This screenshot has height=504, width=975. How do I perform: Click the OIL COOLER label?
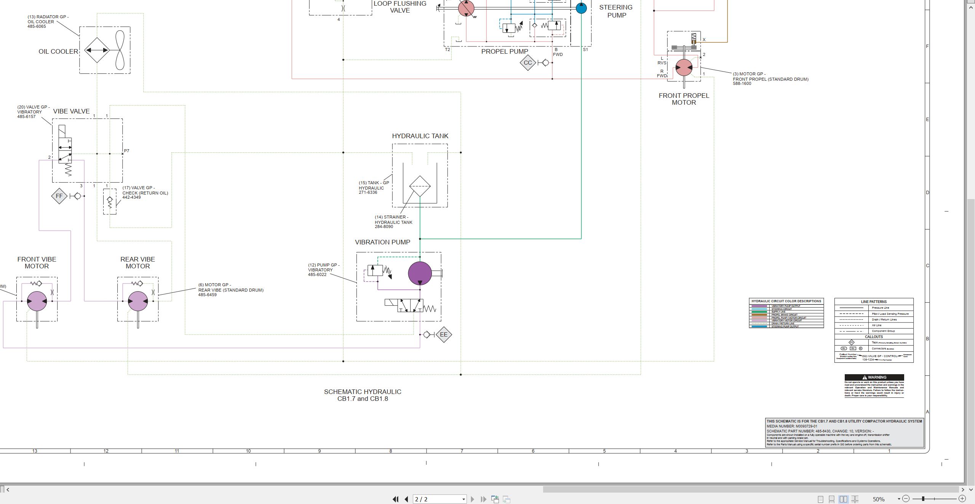click(x=58, y=51)
